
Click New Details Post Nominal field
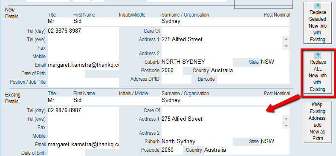click(277, 21)
